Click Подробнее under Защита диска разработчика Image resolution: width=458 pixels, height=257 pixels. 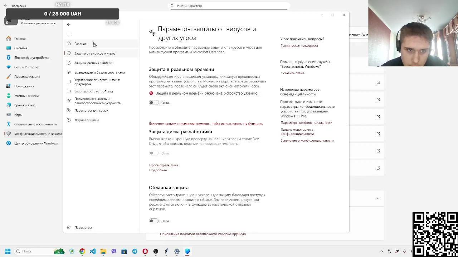tap(158, 170)
